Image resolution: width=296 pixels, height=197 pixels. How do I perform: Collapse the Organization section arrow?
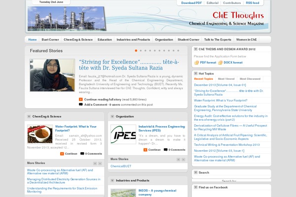(x=112, y=117)
